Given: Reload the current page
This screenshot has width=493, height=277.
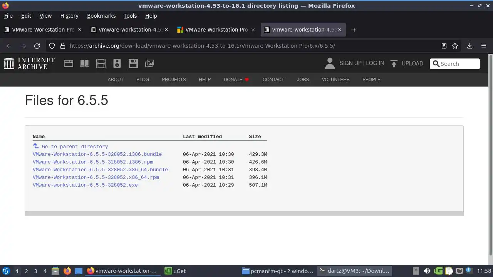Looking at the screenshot, I should (37, 46).
